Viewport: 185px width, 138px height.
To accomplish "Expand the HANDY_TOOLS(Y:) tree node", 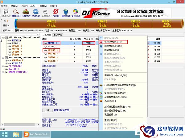I will click(x=3, y=72).
